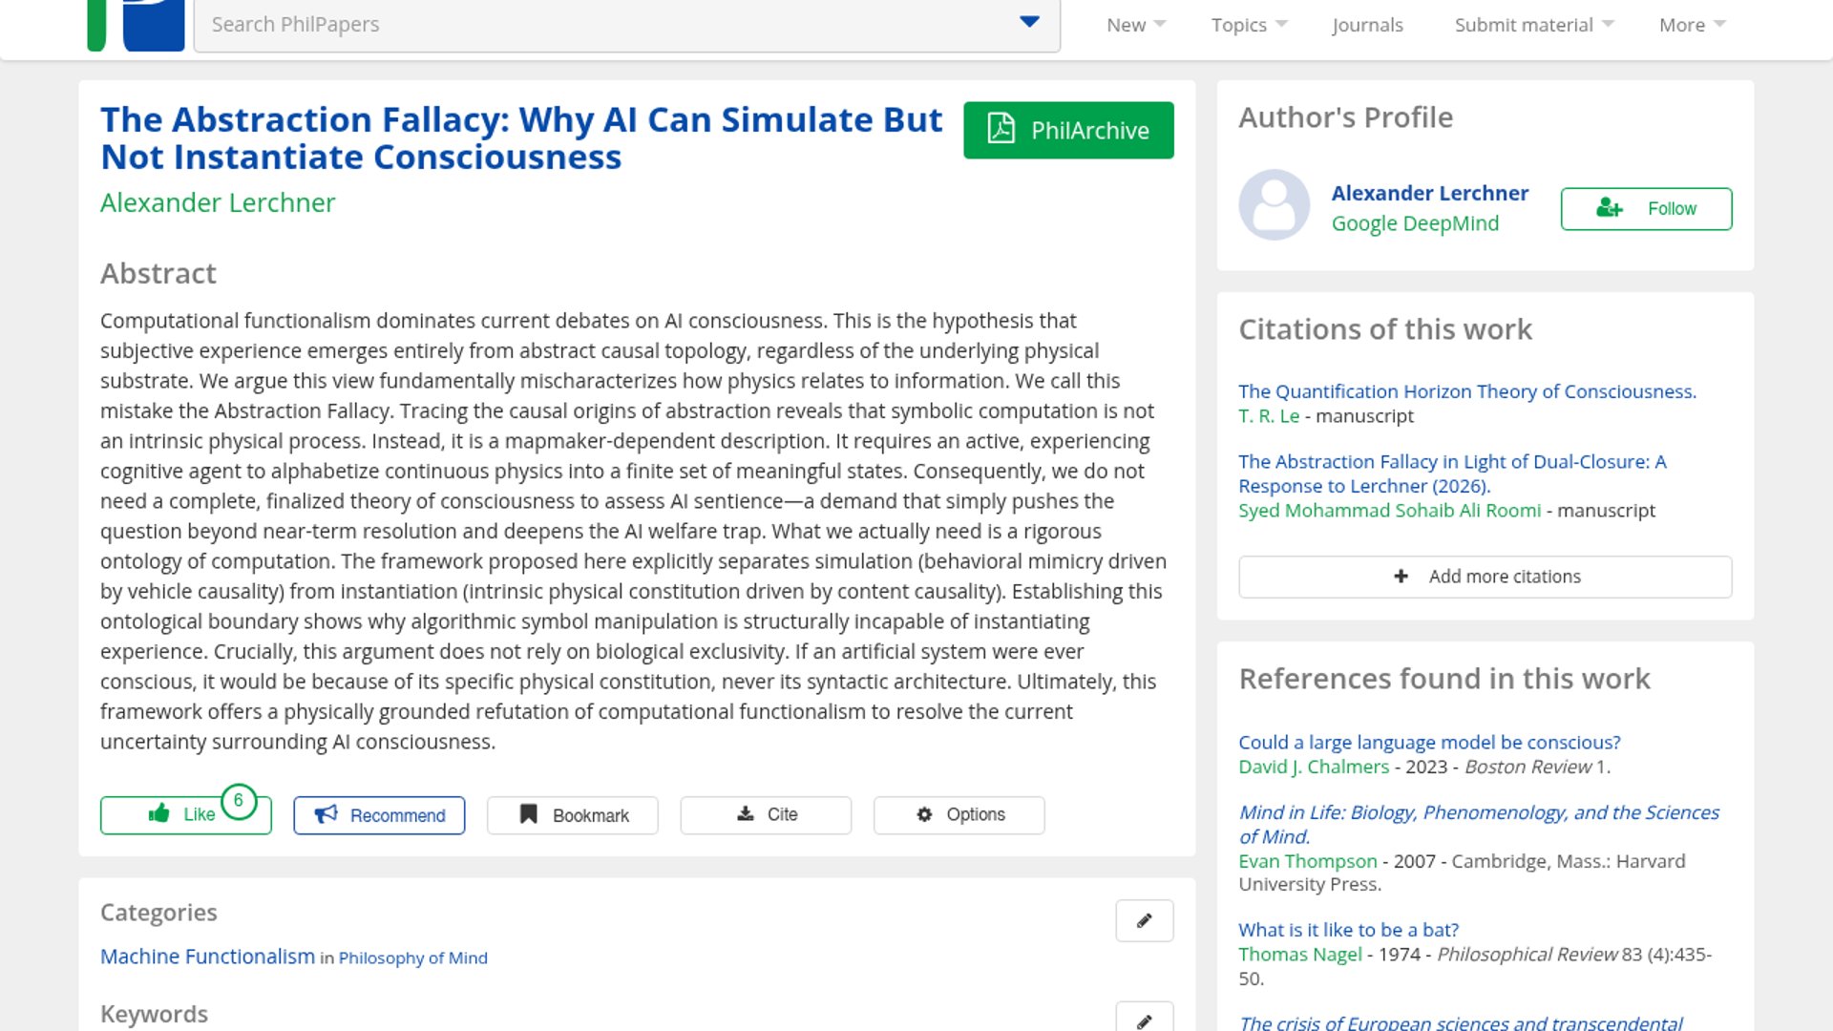
Task: Expand the More menu
Action: tap(1692, 25)
